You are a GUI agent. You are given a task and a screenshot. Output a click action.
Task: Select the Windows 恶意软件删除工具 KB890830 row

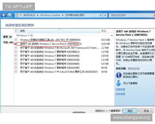click(50, 40)
